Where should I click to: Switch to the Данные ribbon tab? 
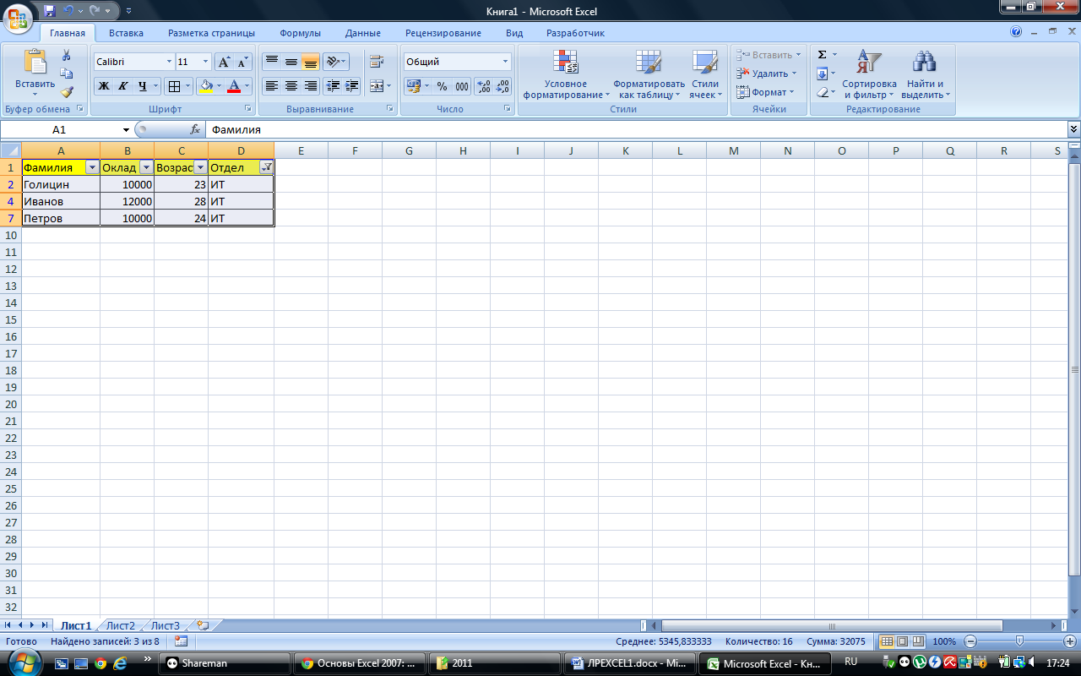tap(363, 33)
